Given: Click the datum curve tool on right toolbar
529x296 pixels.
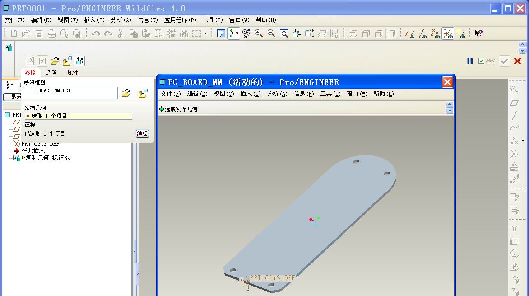Looking at the screenshot, I should pyautogui.click(x=515, y=128).
